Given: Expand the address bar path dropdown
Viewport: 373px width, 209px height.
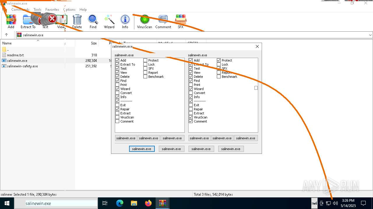Looking at the screenshot, I should click(x=370, y=35).
